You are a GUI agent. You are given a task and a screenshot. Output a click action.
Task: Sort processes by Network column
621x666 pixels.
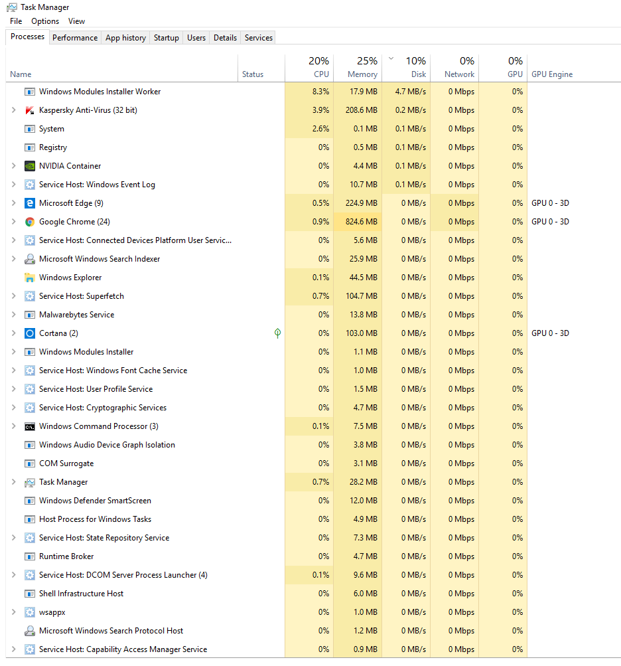point(454,68)
